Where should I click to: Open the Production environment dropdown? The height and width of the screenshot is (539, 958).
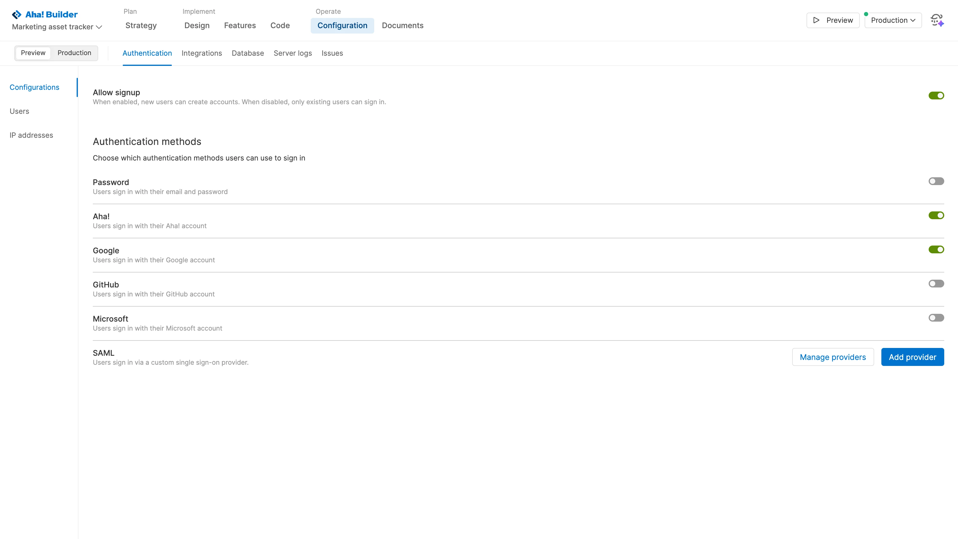click(892, 20)
